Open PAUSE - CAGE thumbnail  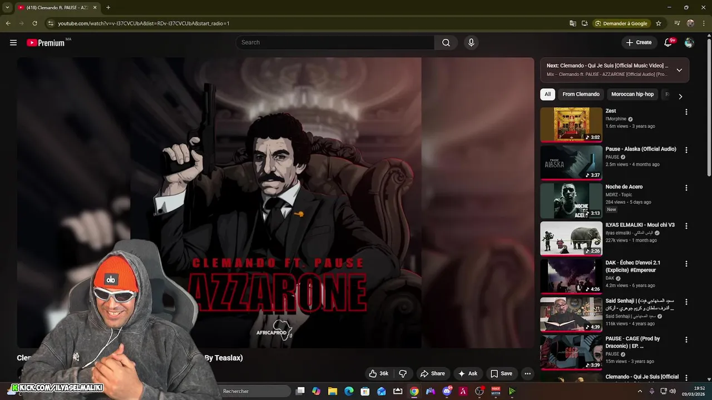[571, 352]
